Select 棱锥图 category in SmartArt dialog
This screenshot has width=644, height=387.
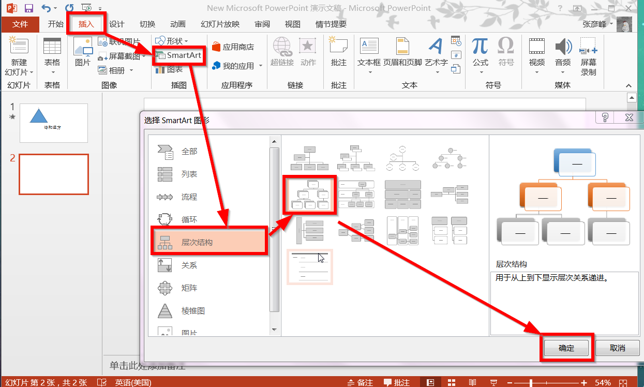[x=209, y=311]
